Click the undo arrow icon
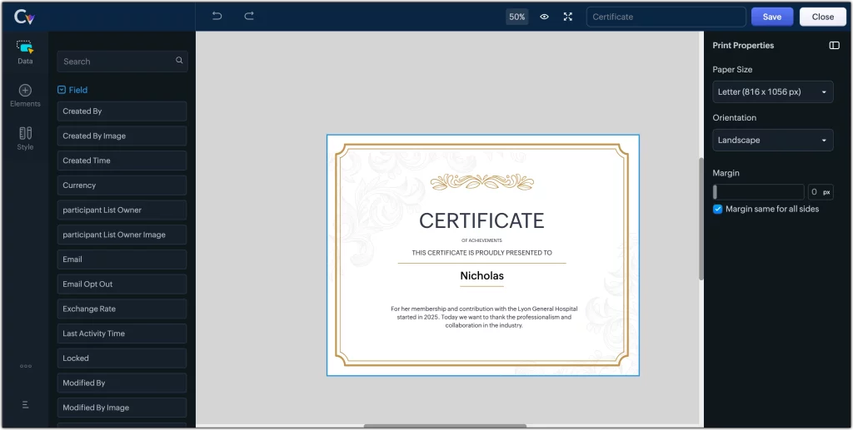The height and width of the screenshot is (430, 853). coord(217,17)
